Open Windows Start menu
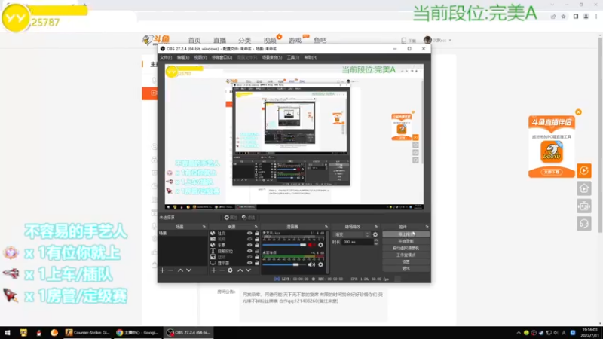The width and height of the screenshot is (603, 339). click(x=8, y=333)
